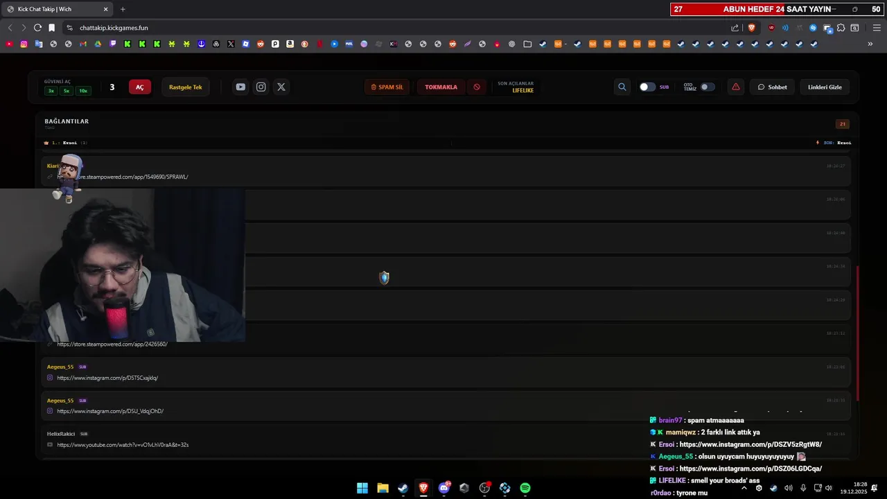Click Ersoi's DSZV5zRgtW8 chat link
Image resolution: width=887 pixels, height=499 pixels.
pyautogui.click(x=750, y=444)
